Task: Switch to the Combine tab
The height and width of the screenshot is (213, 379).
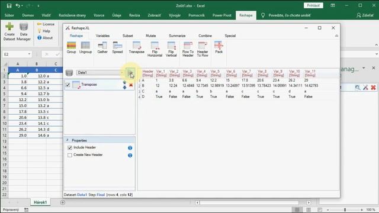Action: coord(205,35)
